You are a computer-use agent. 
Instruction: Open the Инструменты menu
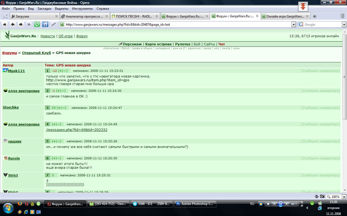tap(82, 9)
